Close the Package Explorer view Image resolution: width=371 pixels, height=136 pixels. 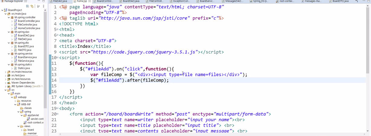[25, 2]
